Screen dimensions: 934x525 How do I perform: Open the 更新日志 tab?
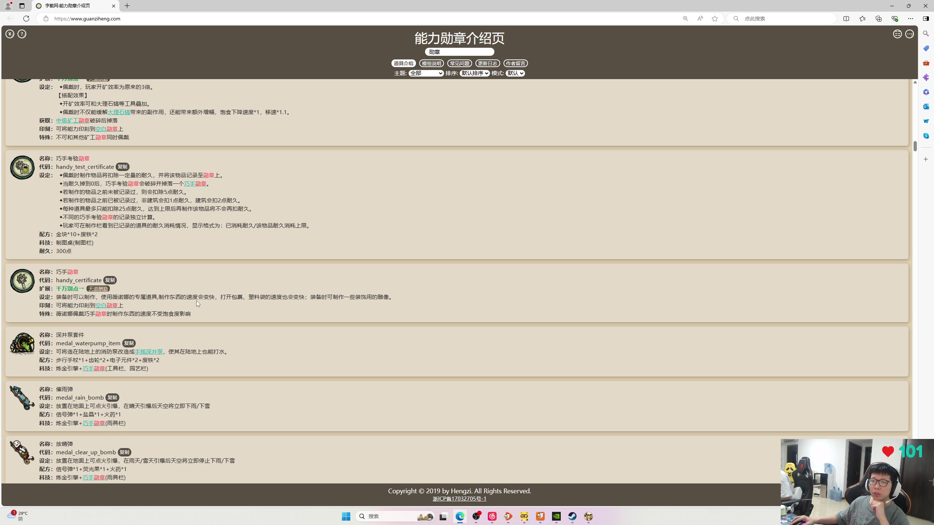click(487, 63)
